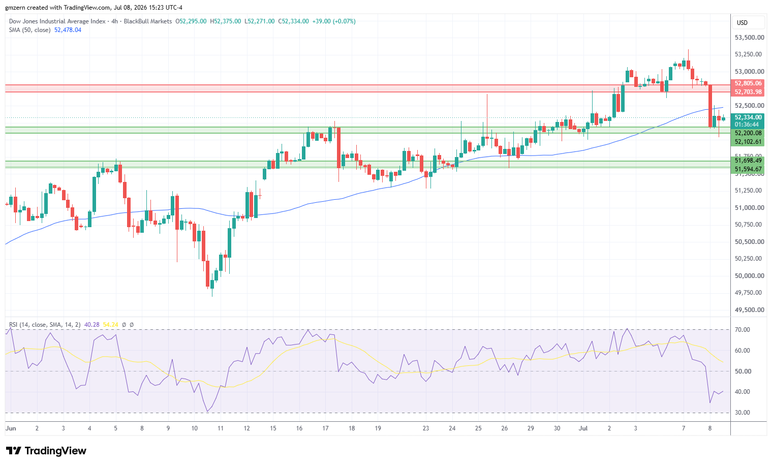
Task: Click the 30.00 RSI axis label
Action: click(743, 413)
